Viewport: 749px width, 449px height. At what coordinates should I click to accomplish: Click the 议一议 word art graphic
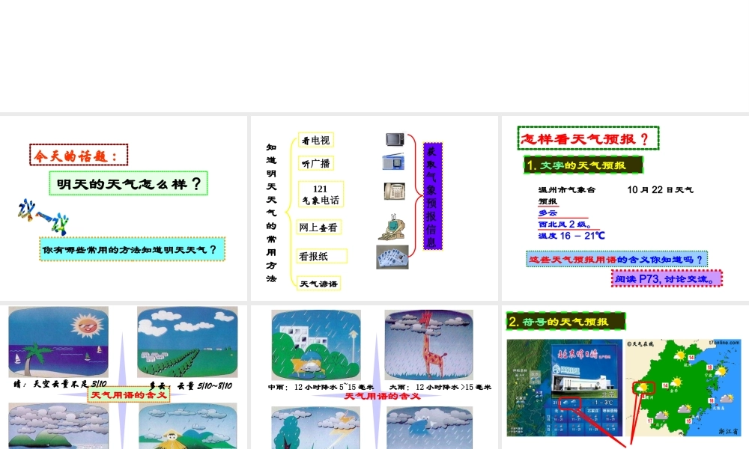point(43,216)
